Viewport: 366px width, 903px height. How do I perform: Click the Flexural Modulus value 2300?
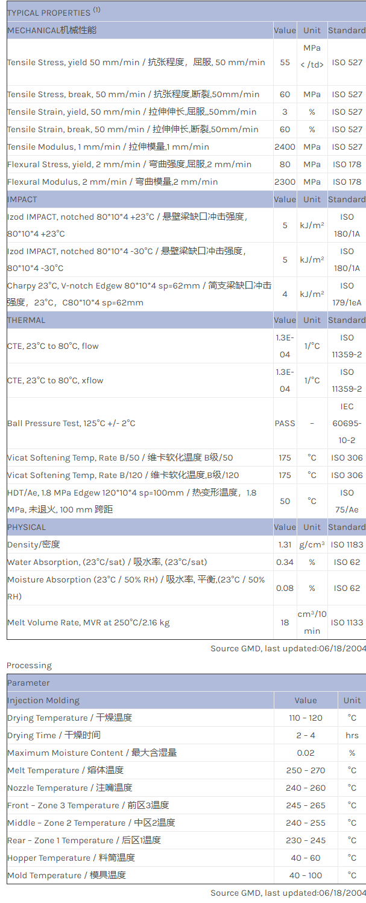pyautogui.click(x=285, y=182)
